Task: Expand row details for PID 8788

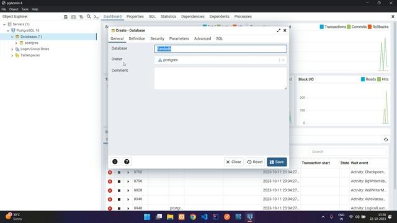Action: point(128,172)
